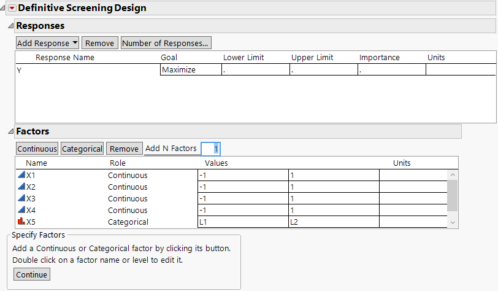The width and height of the screenshot is (498, 291).
Task: Click the blue continuous icon next to X2
Action: [21, 187]
